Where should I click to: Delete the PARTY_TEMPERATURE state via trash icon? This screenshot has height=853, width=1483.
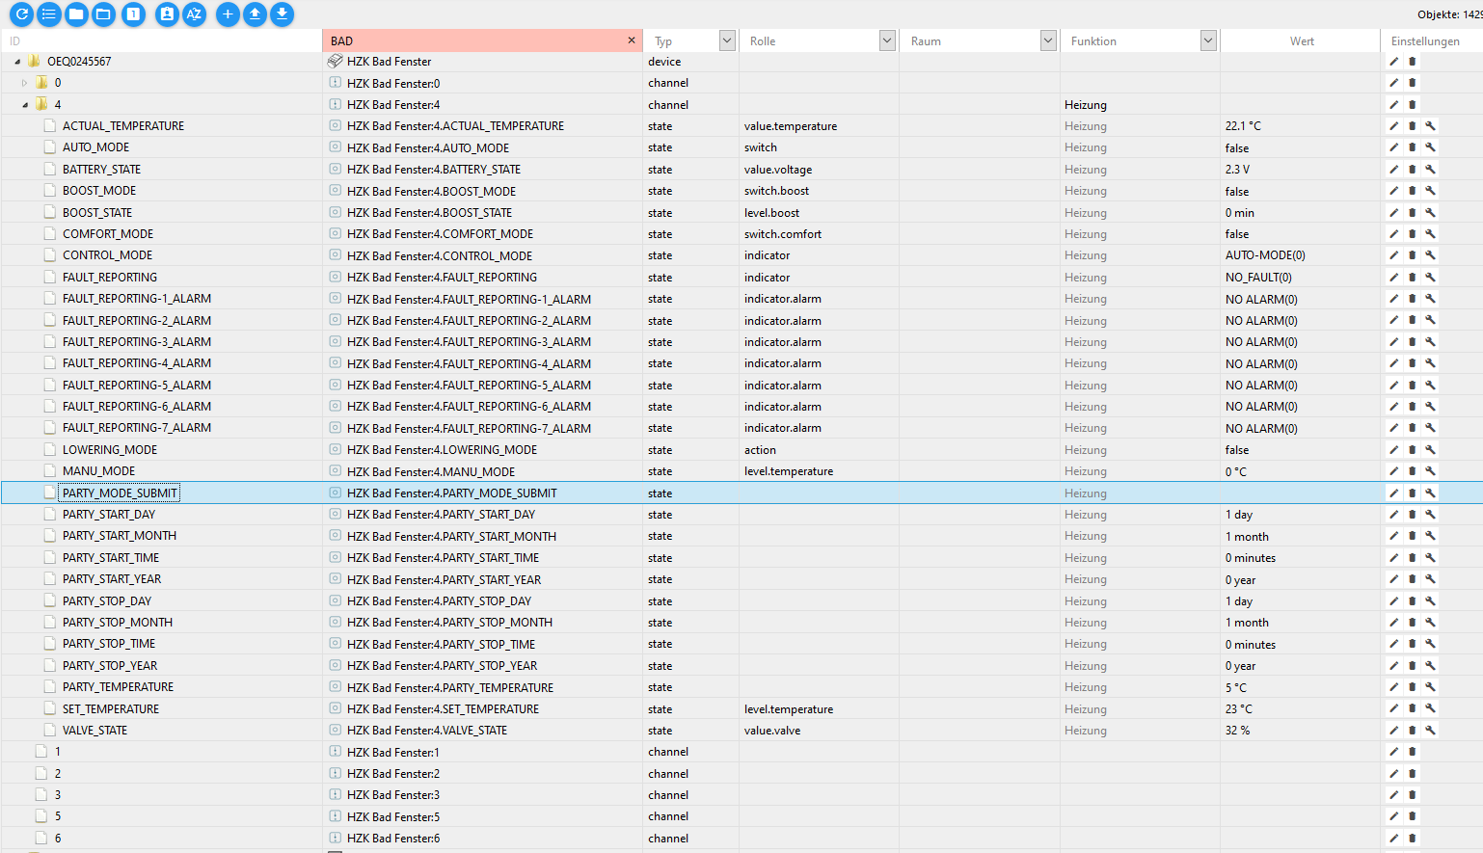pyautogui.click(x=1413, y=687)
